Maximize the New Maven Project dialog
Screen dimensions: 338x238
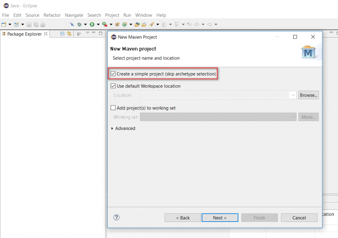295,37
